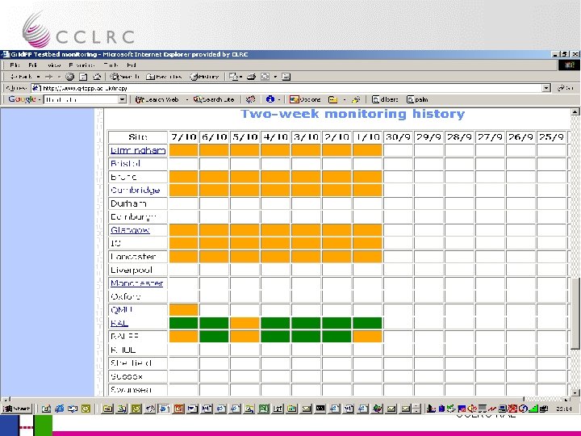Click the Google toolbar search input field
Screen dimensions: 581x436
[82, 99]
